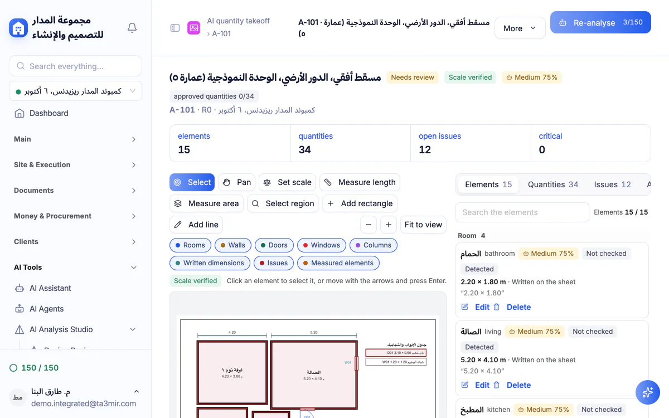Toggle the Rooms layer filter

190,245
